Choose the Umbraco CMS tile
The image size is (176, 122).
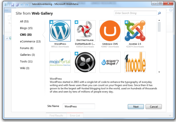[110, 31]
